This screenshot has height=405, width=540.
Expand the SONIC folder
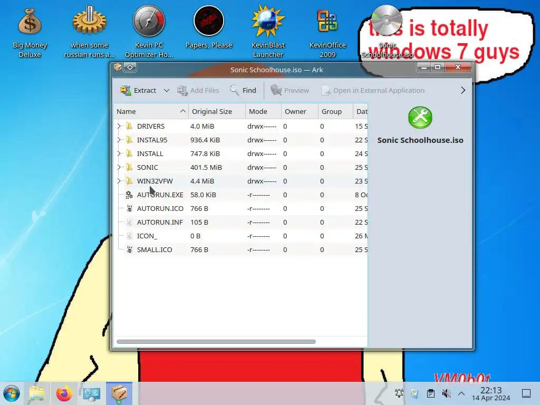[x=119, y=167]
